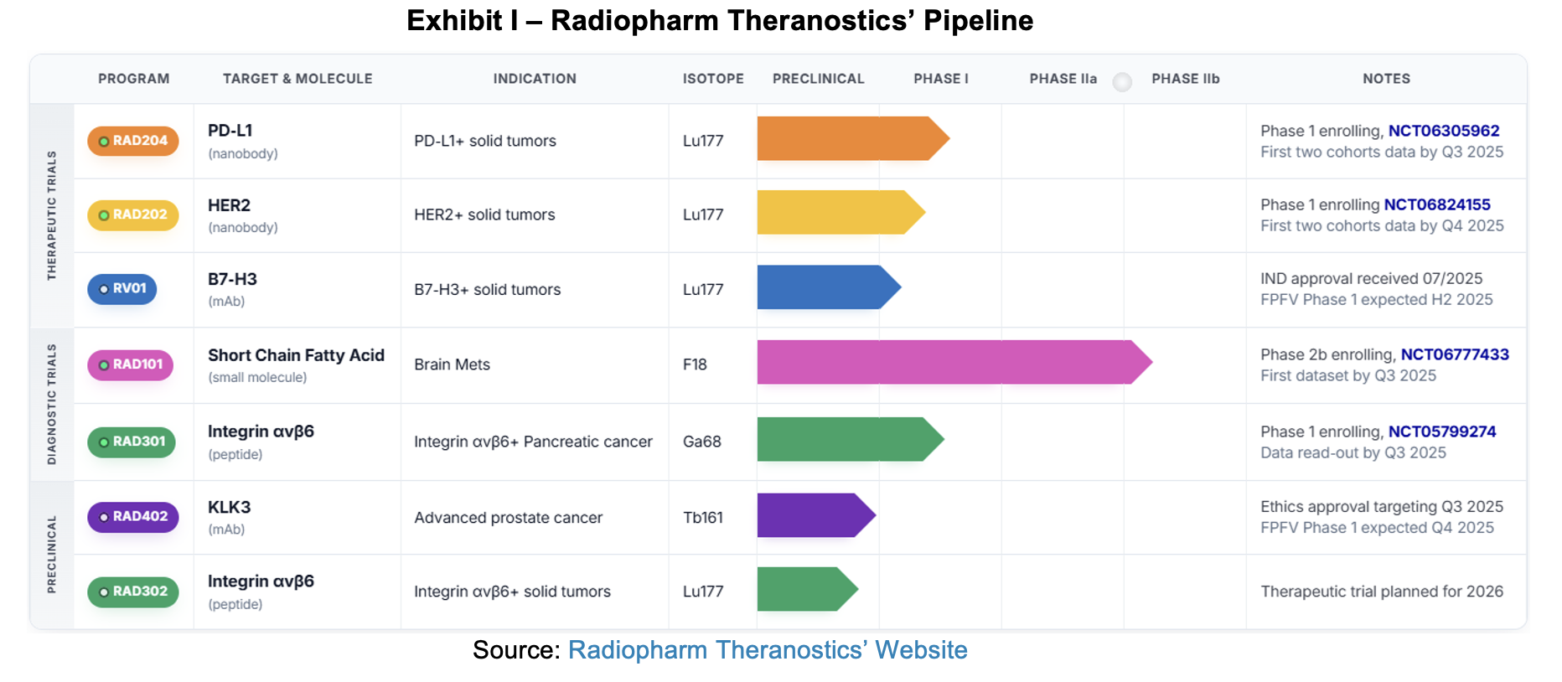Visit the NCT05799274 trial link
Viewport: 1562px width, 682px height.
pyautogui.click(x=1441, y=431)
